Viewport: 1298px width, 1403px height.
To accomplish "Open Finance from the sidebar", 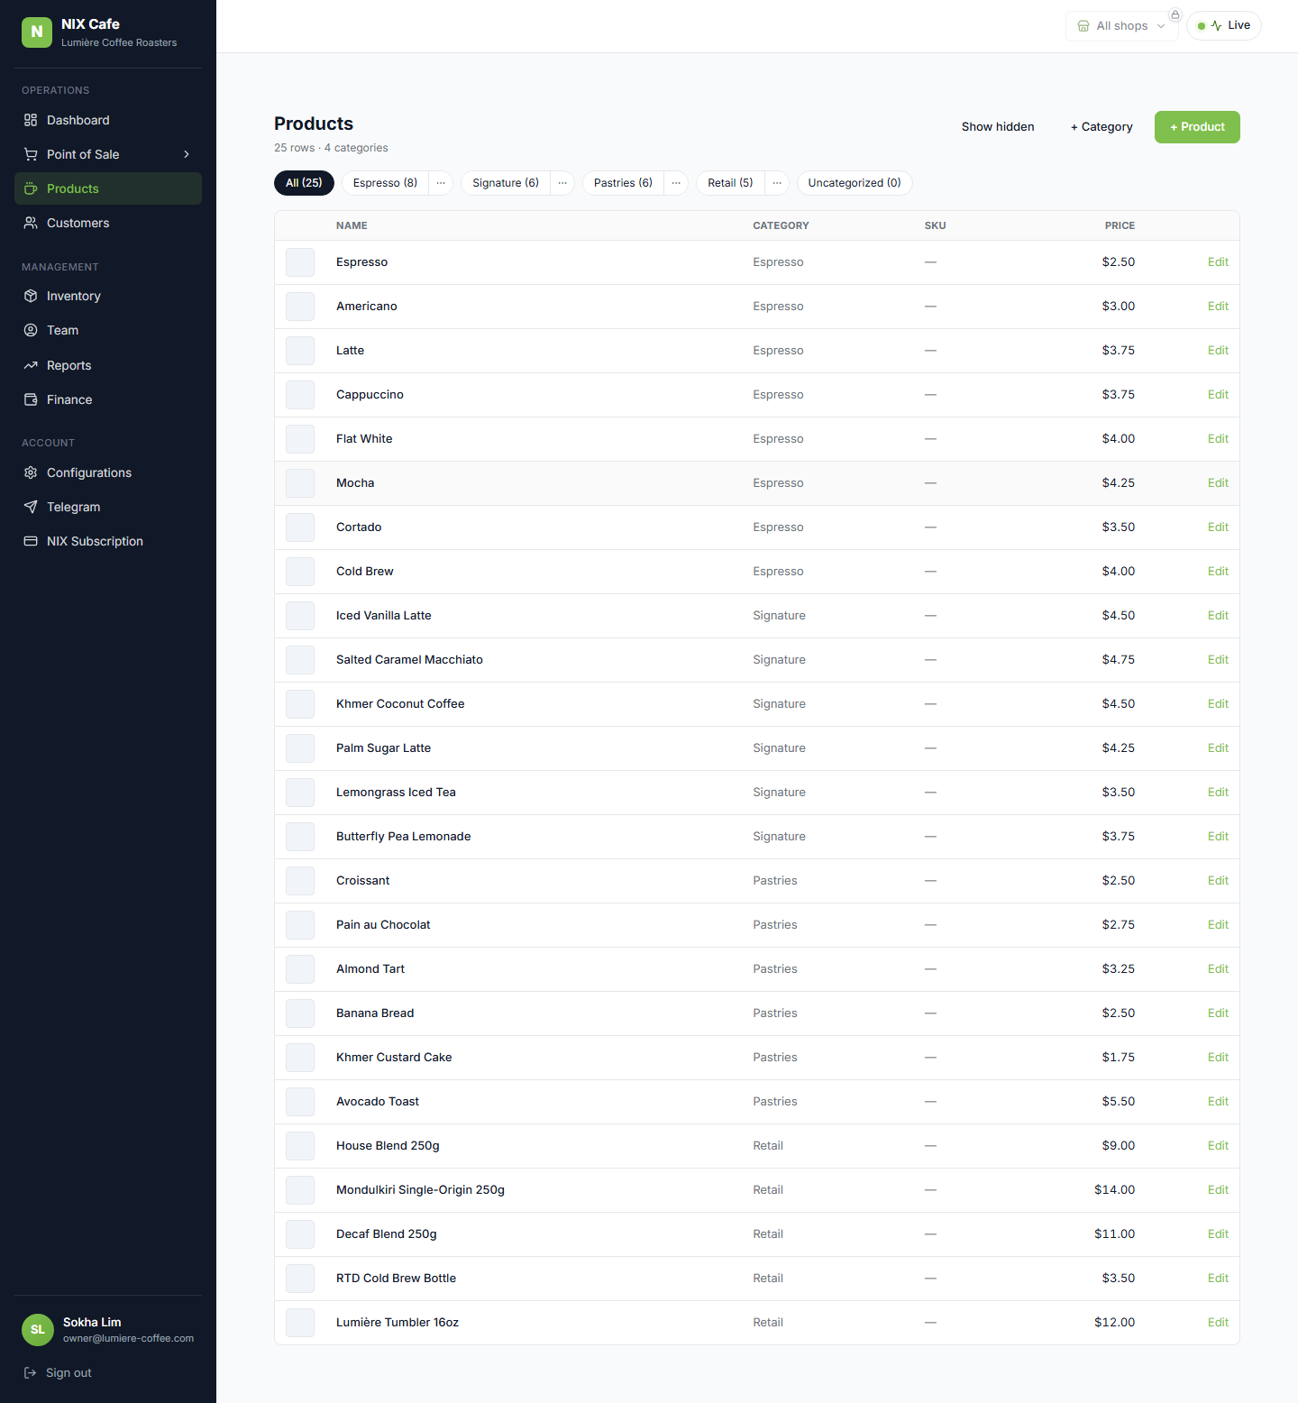I will [108, 399].
